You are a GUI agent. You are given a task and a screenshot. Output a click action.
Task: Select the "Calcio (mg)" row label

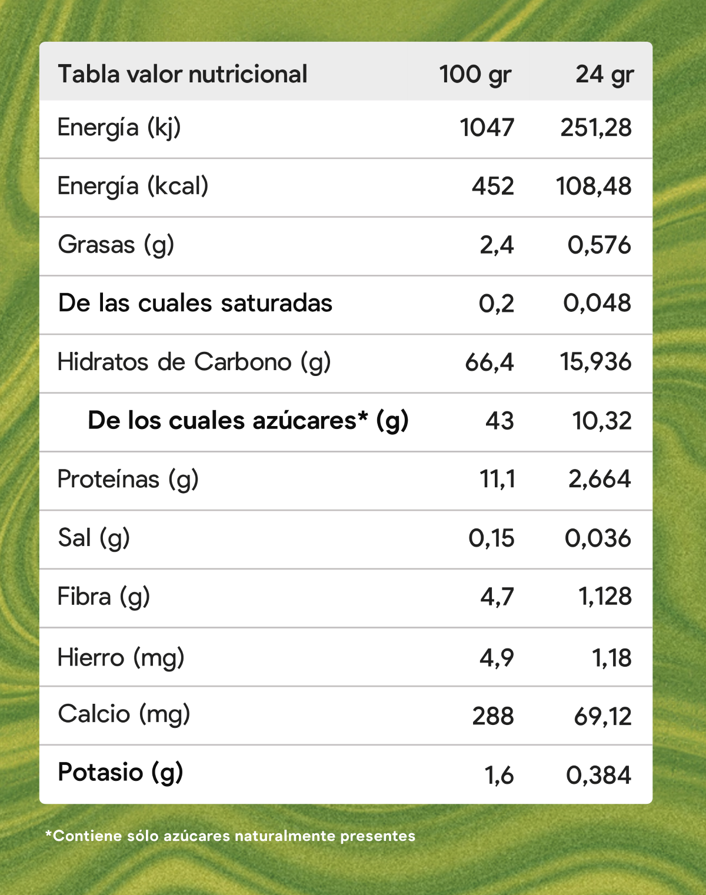[x=124, y=714]
